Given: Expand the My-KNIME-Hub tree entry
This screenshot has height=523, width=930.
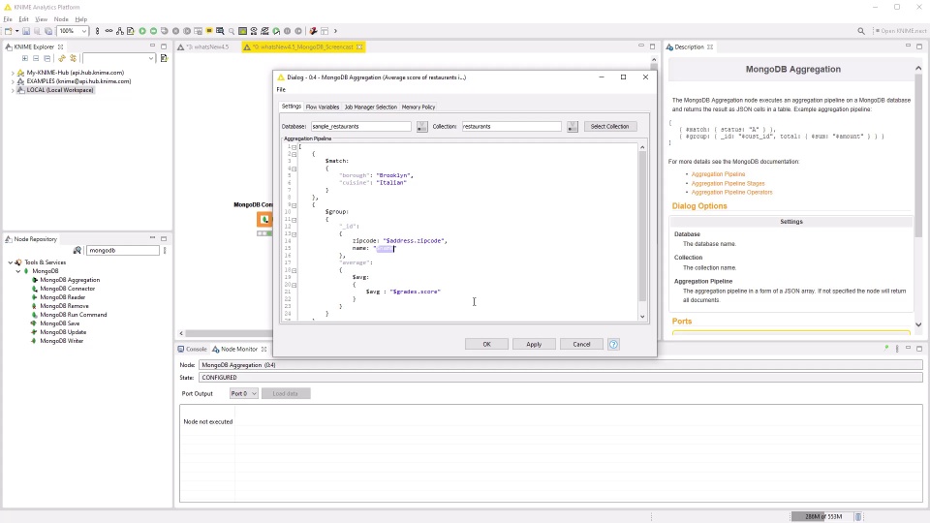Looking at the screenshot, I should point(13,73).
